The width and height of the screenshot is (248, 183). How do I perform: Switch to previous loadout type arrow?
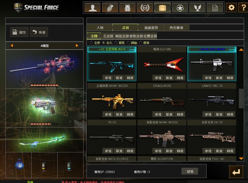point(12,45)
